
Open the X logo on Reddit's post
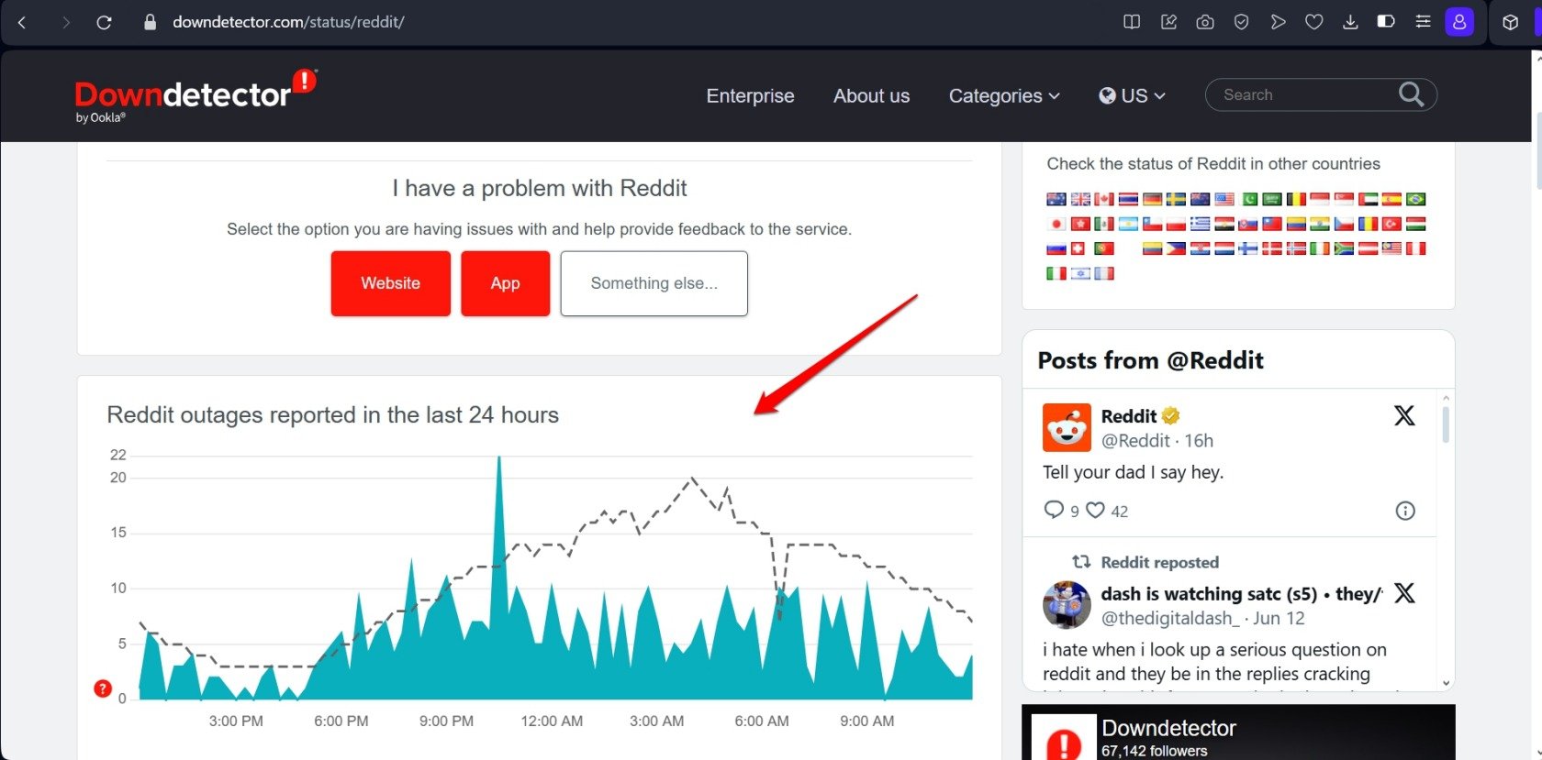click(1404, 415)
